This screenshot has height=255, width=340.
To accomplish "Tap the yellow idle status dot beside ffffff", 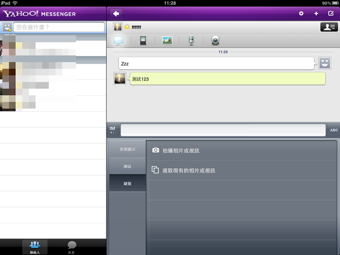I will (x=127, y=27).
